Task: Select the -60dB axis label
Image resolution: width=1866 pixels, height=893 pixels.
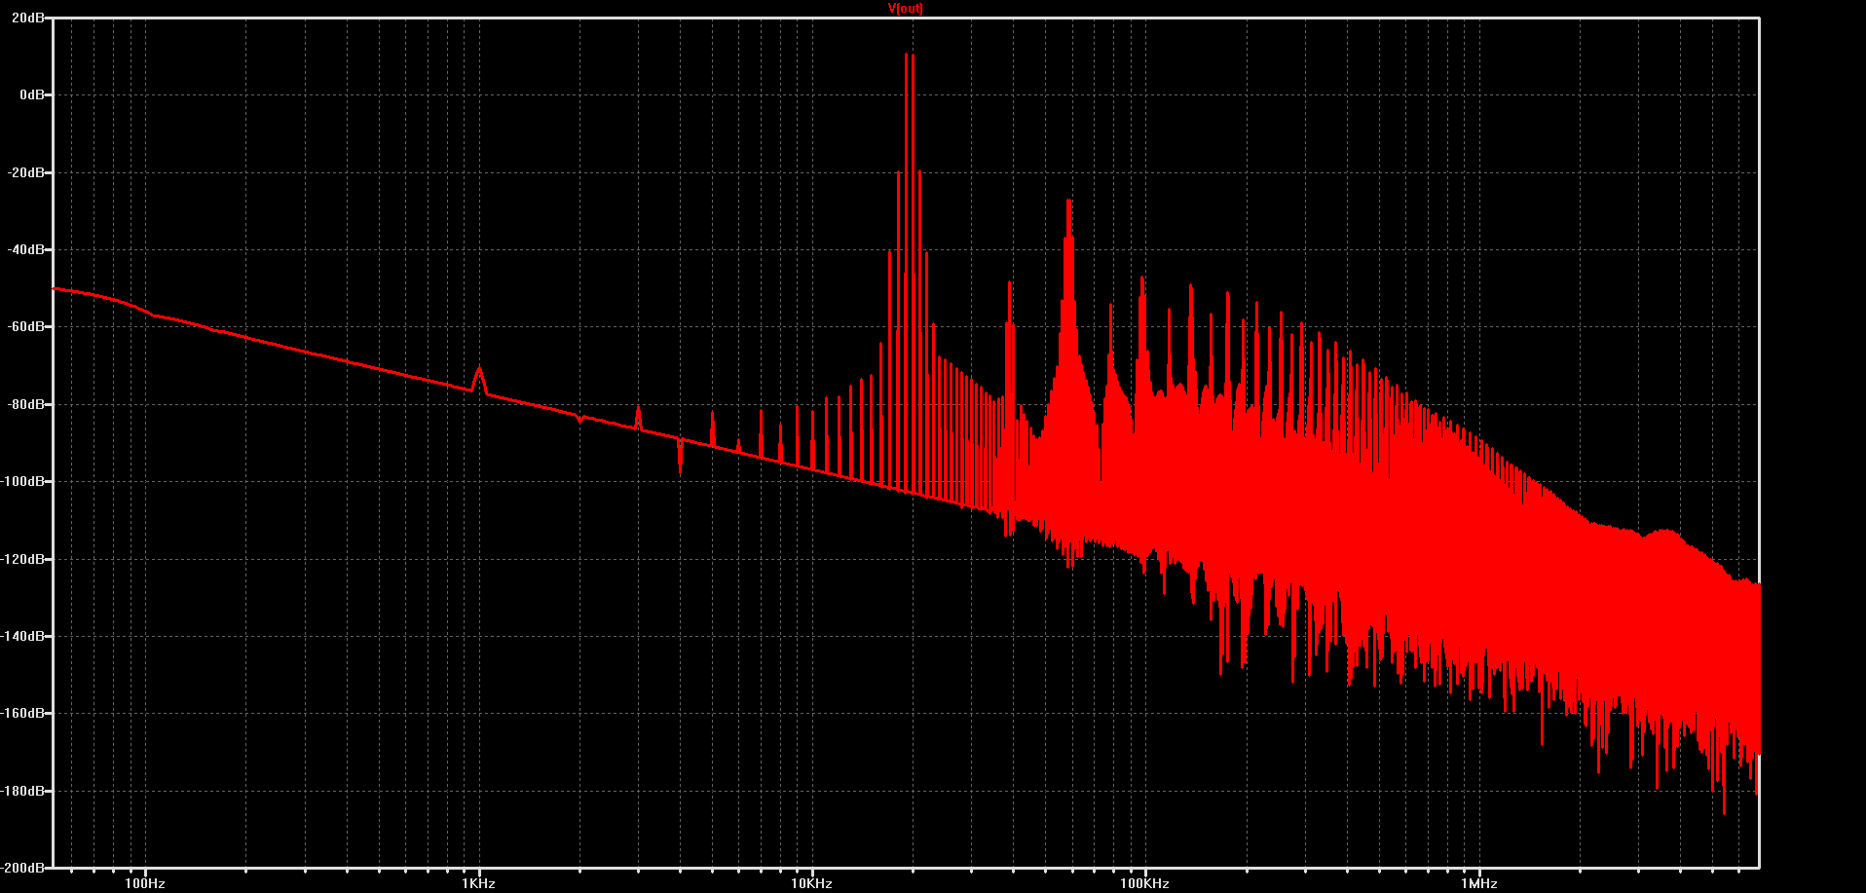Action: pyautogui.click(x=26, y=326)
